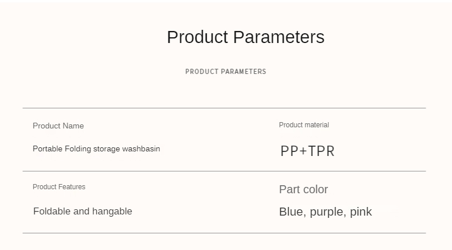Screen dimensions: 452x250
Task: Click the word Portable in product name
Action: coord(48,149)
